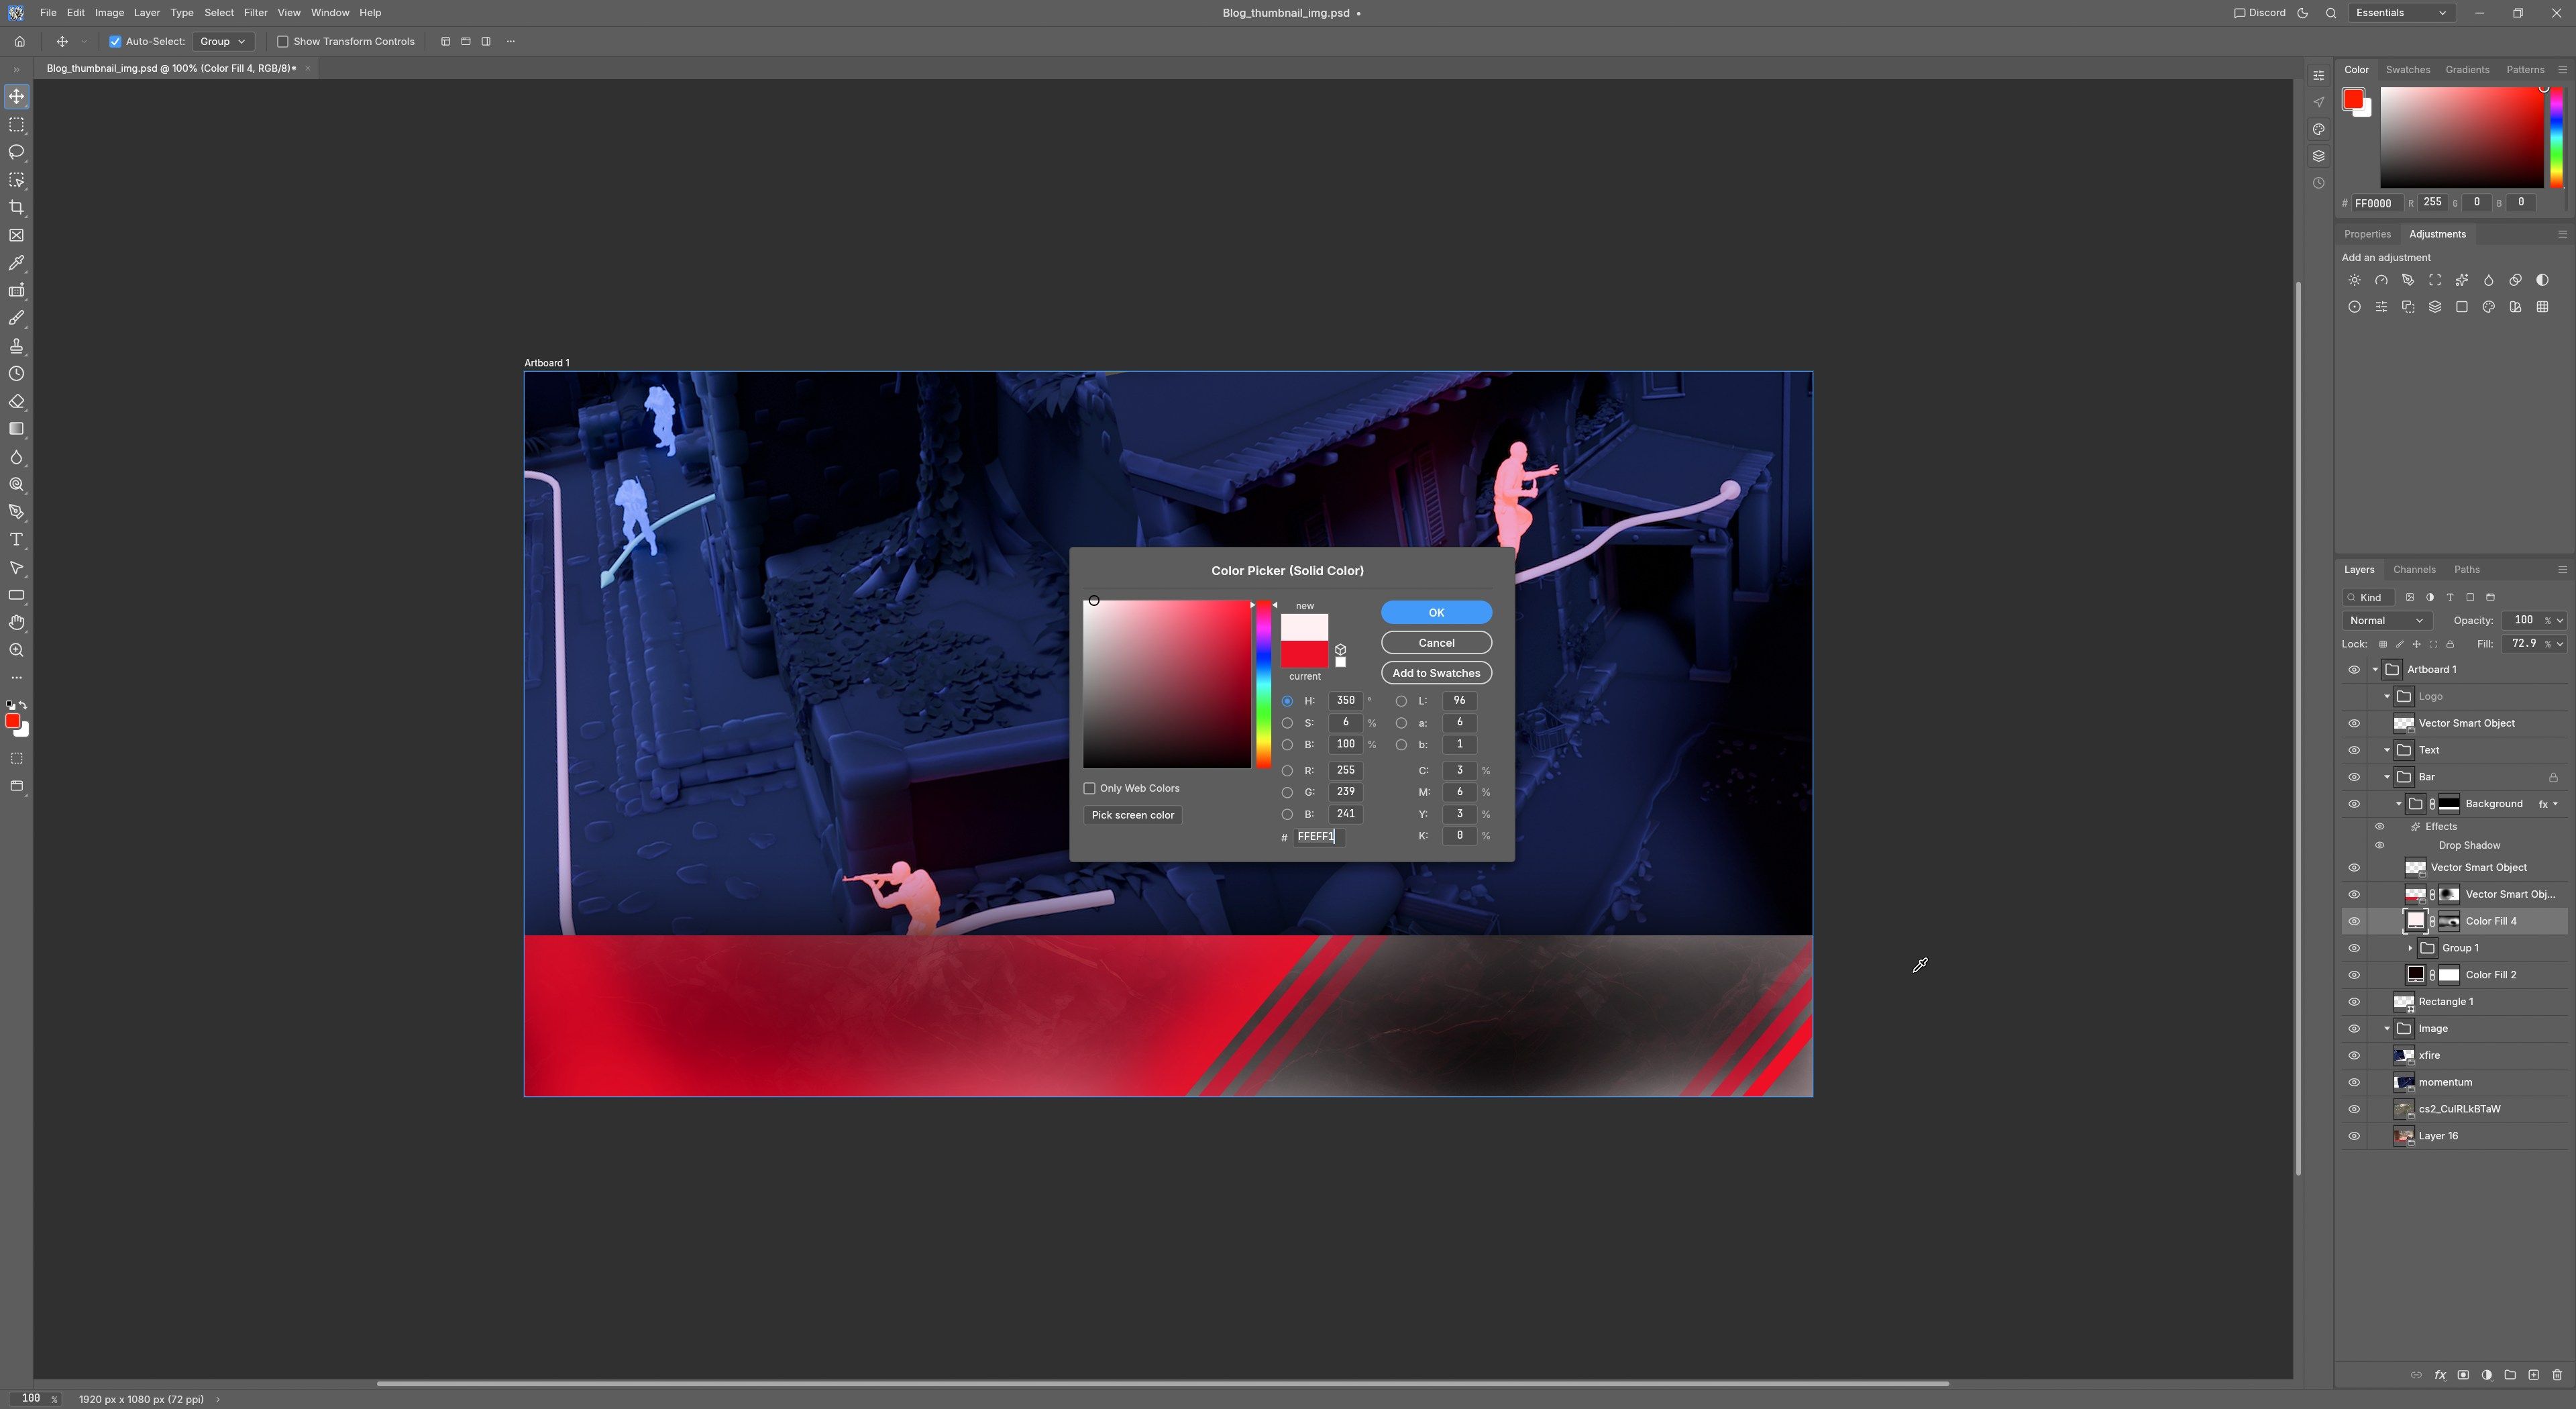Select the Move tool in the toolbar

(x=16, y=97)
